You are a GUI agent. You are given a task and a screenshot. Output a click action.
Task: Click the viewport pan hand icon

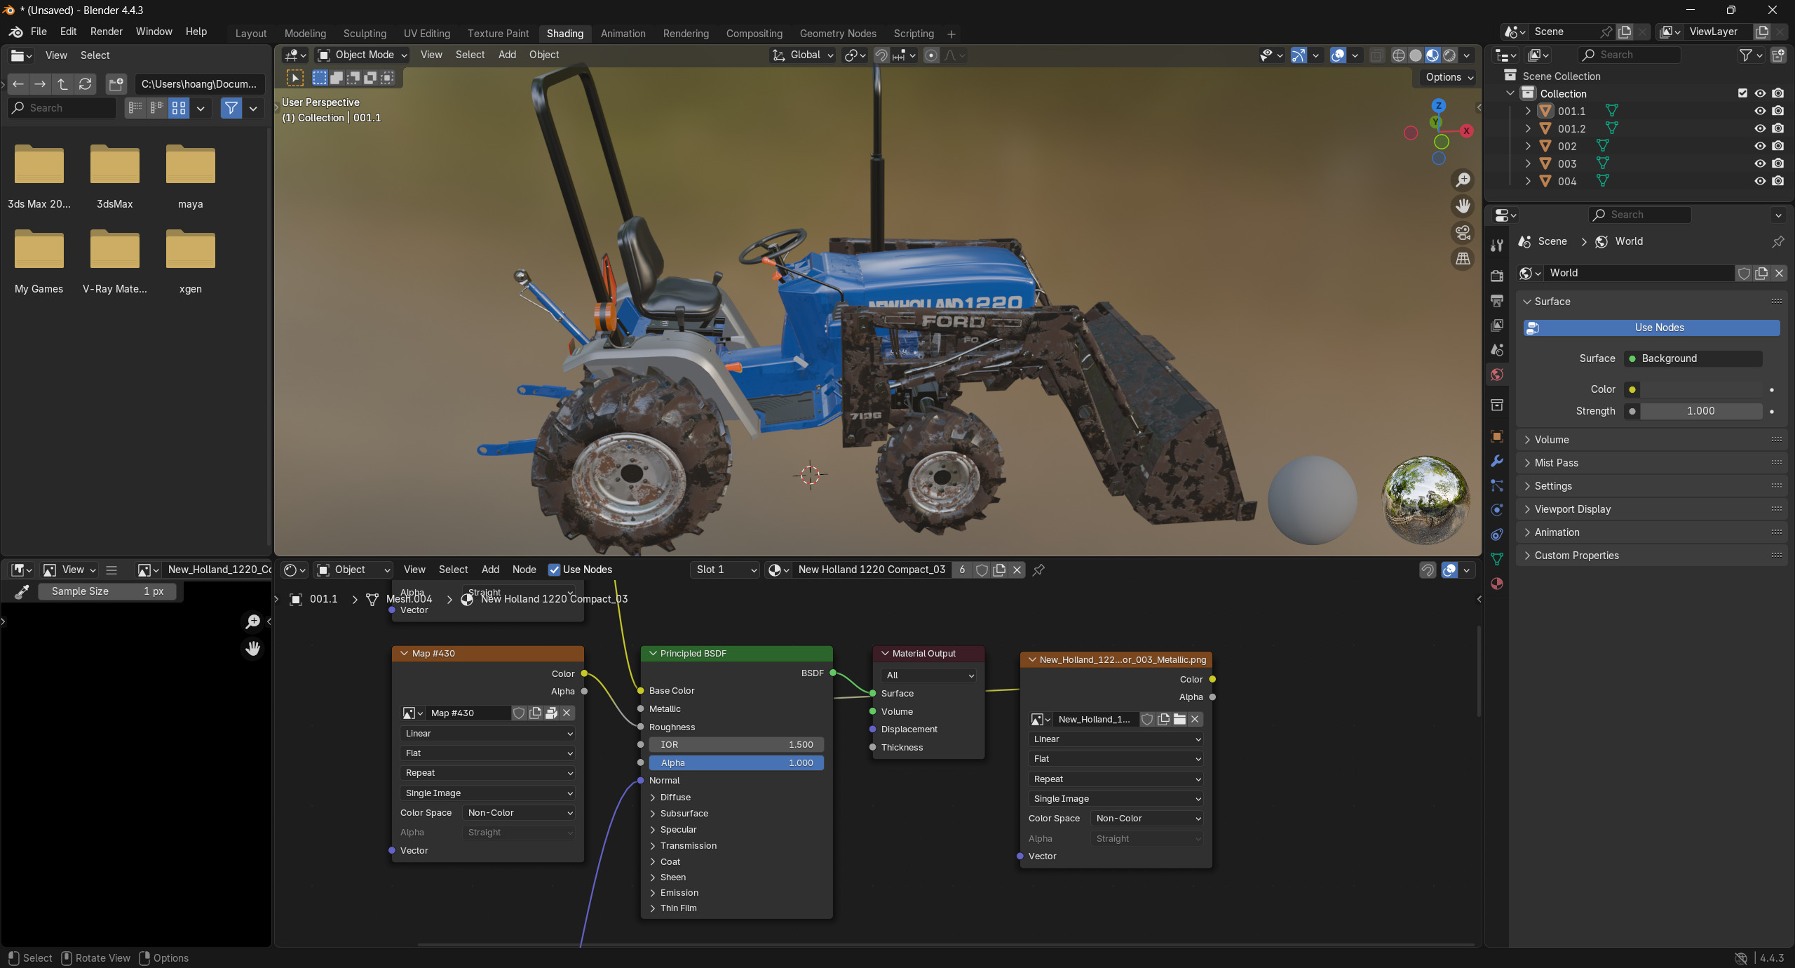[x=1463, y=206]
